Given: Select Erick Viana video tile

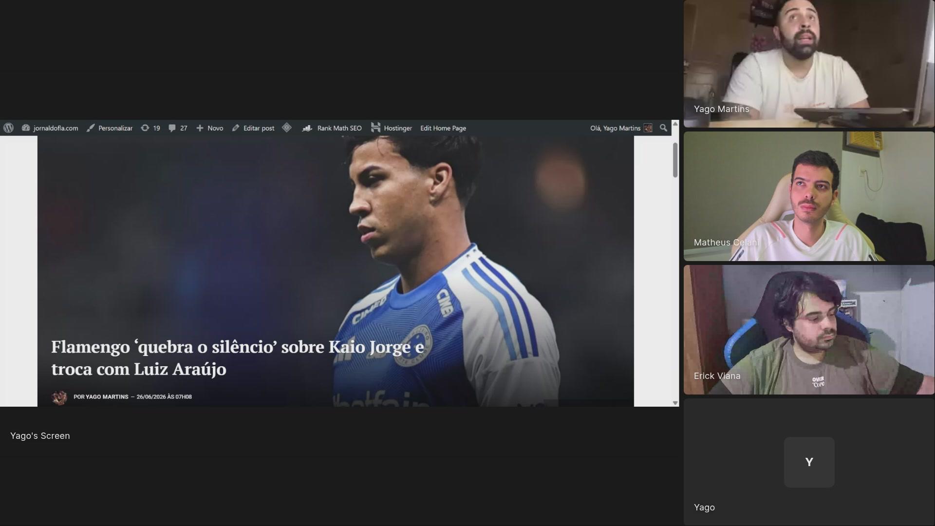Looking at the screenshot, I should click(x=809, y=330).
